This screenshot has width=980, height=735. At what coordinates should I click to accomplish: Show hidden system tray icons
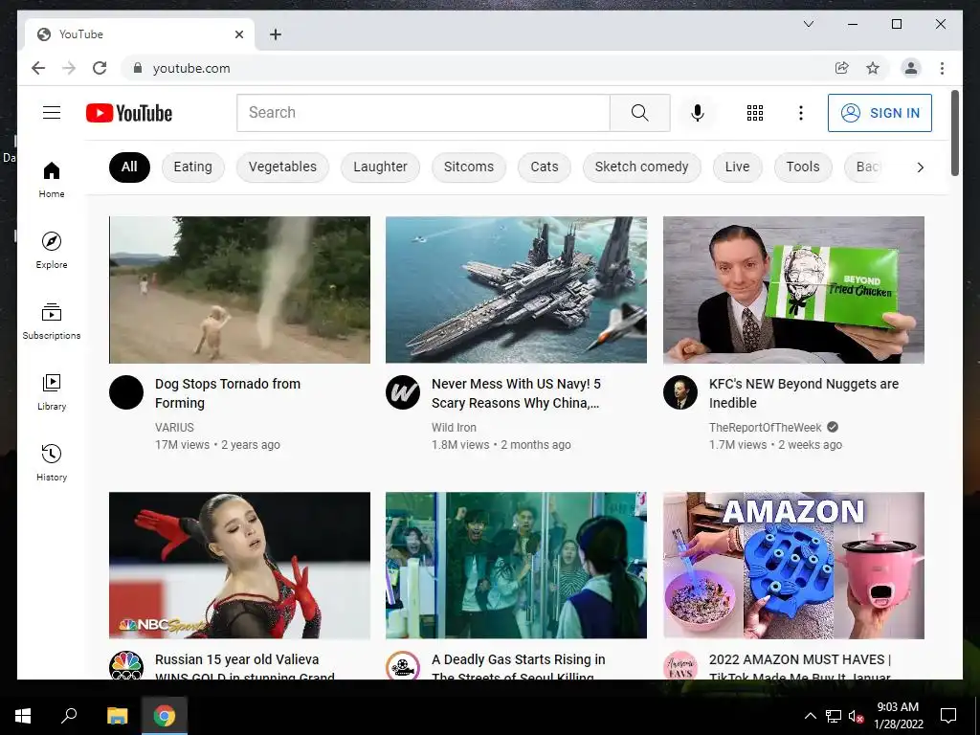click(810, 716)
